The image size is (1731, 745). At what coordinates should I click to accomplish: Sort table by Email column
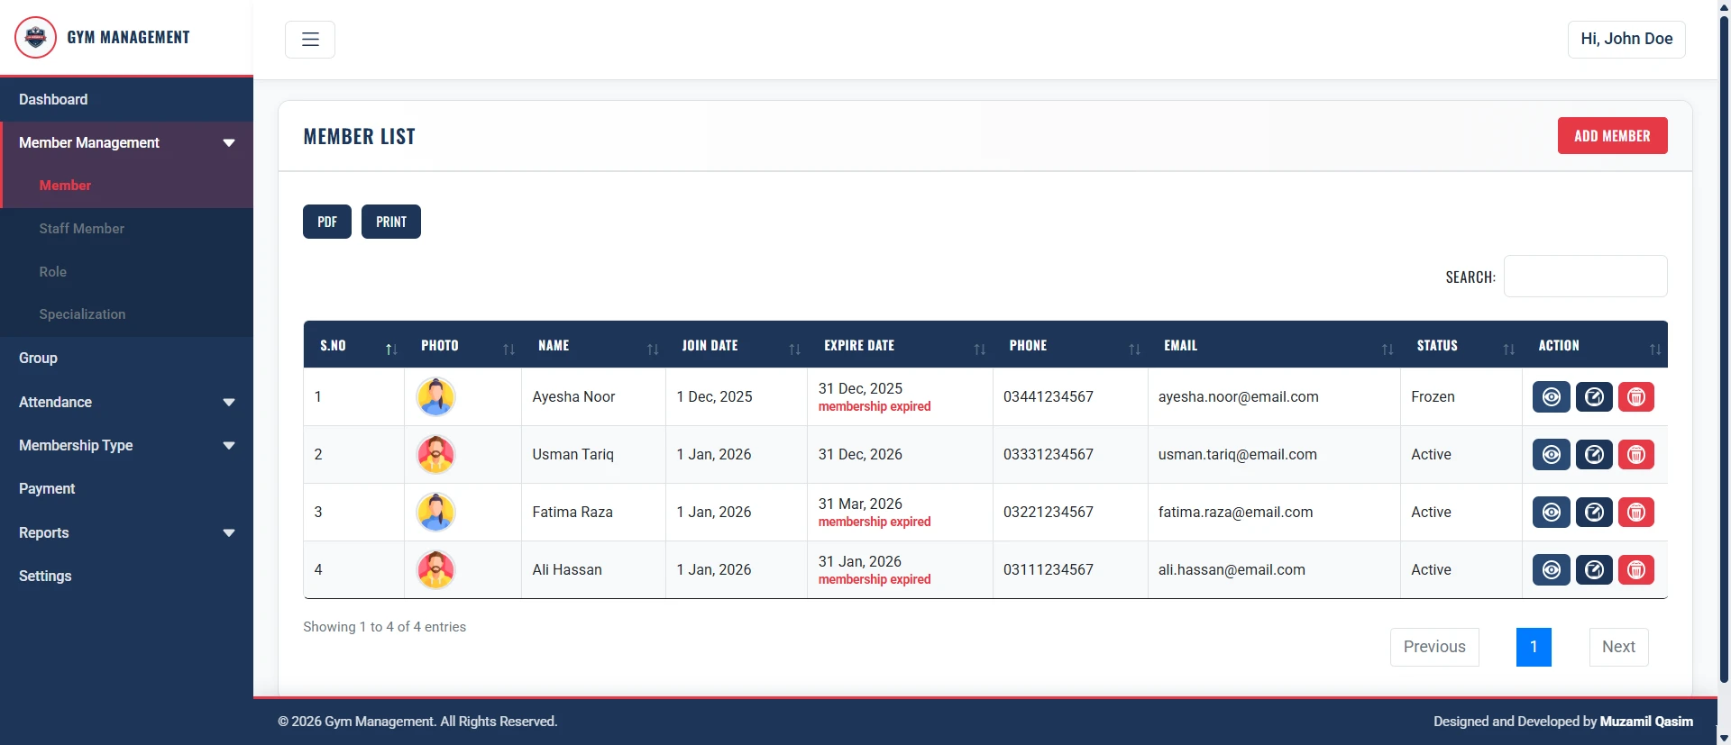click(x=1274, y=345)
